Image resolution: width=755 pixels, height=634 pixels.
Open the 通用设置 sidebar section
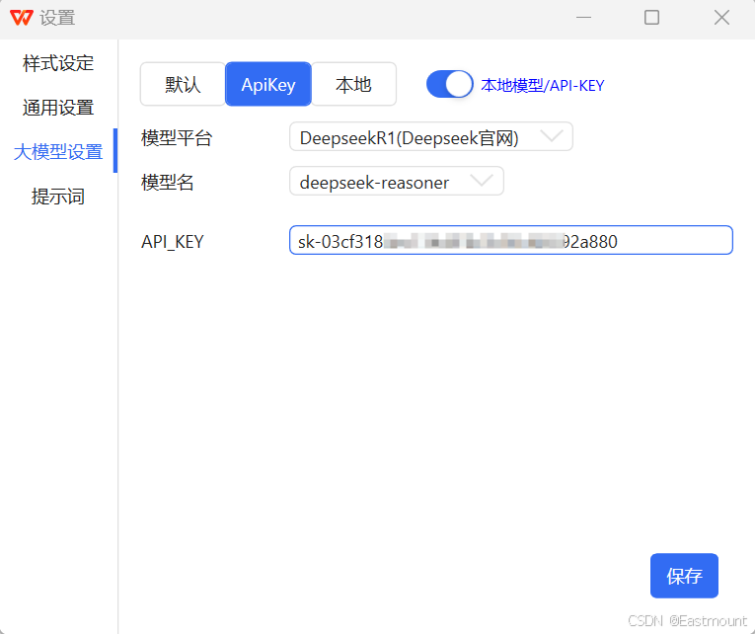coord(58,108)
